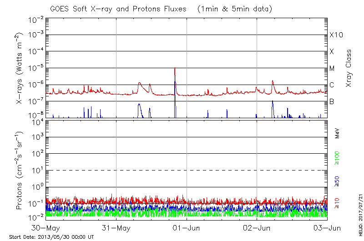Click the C flare class label

[x=332, y=85]
